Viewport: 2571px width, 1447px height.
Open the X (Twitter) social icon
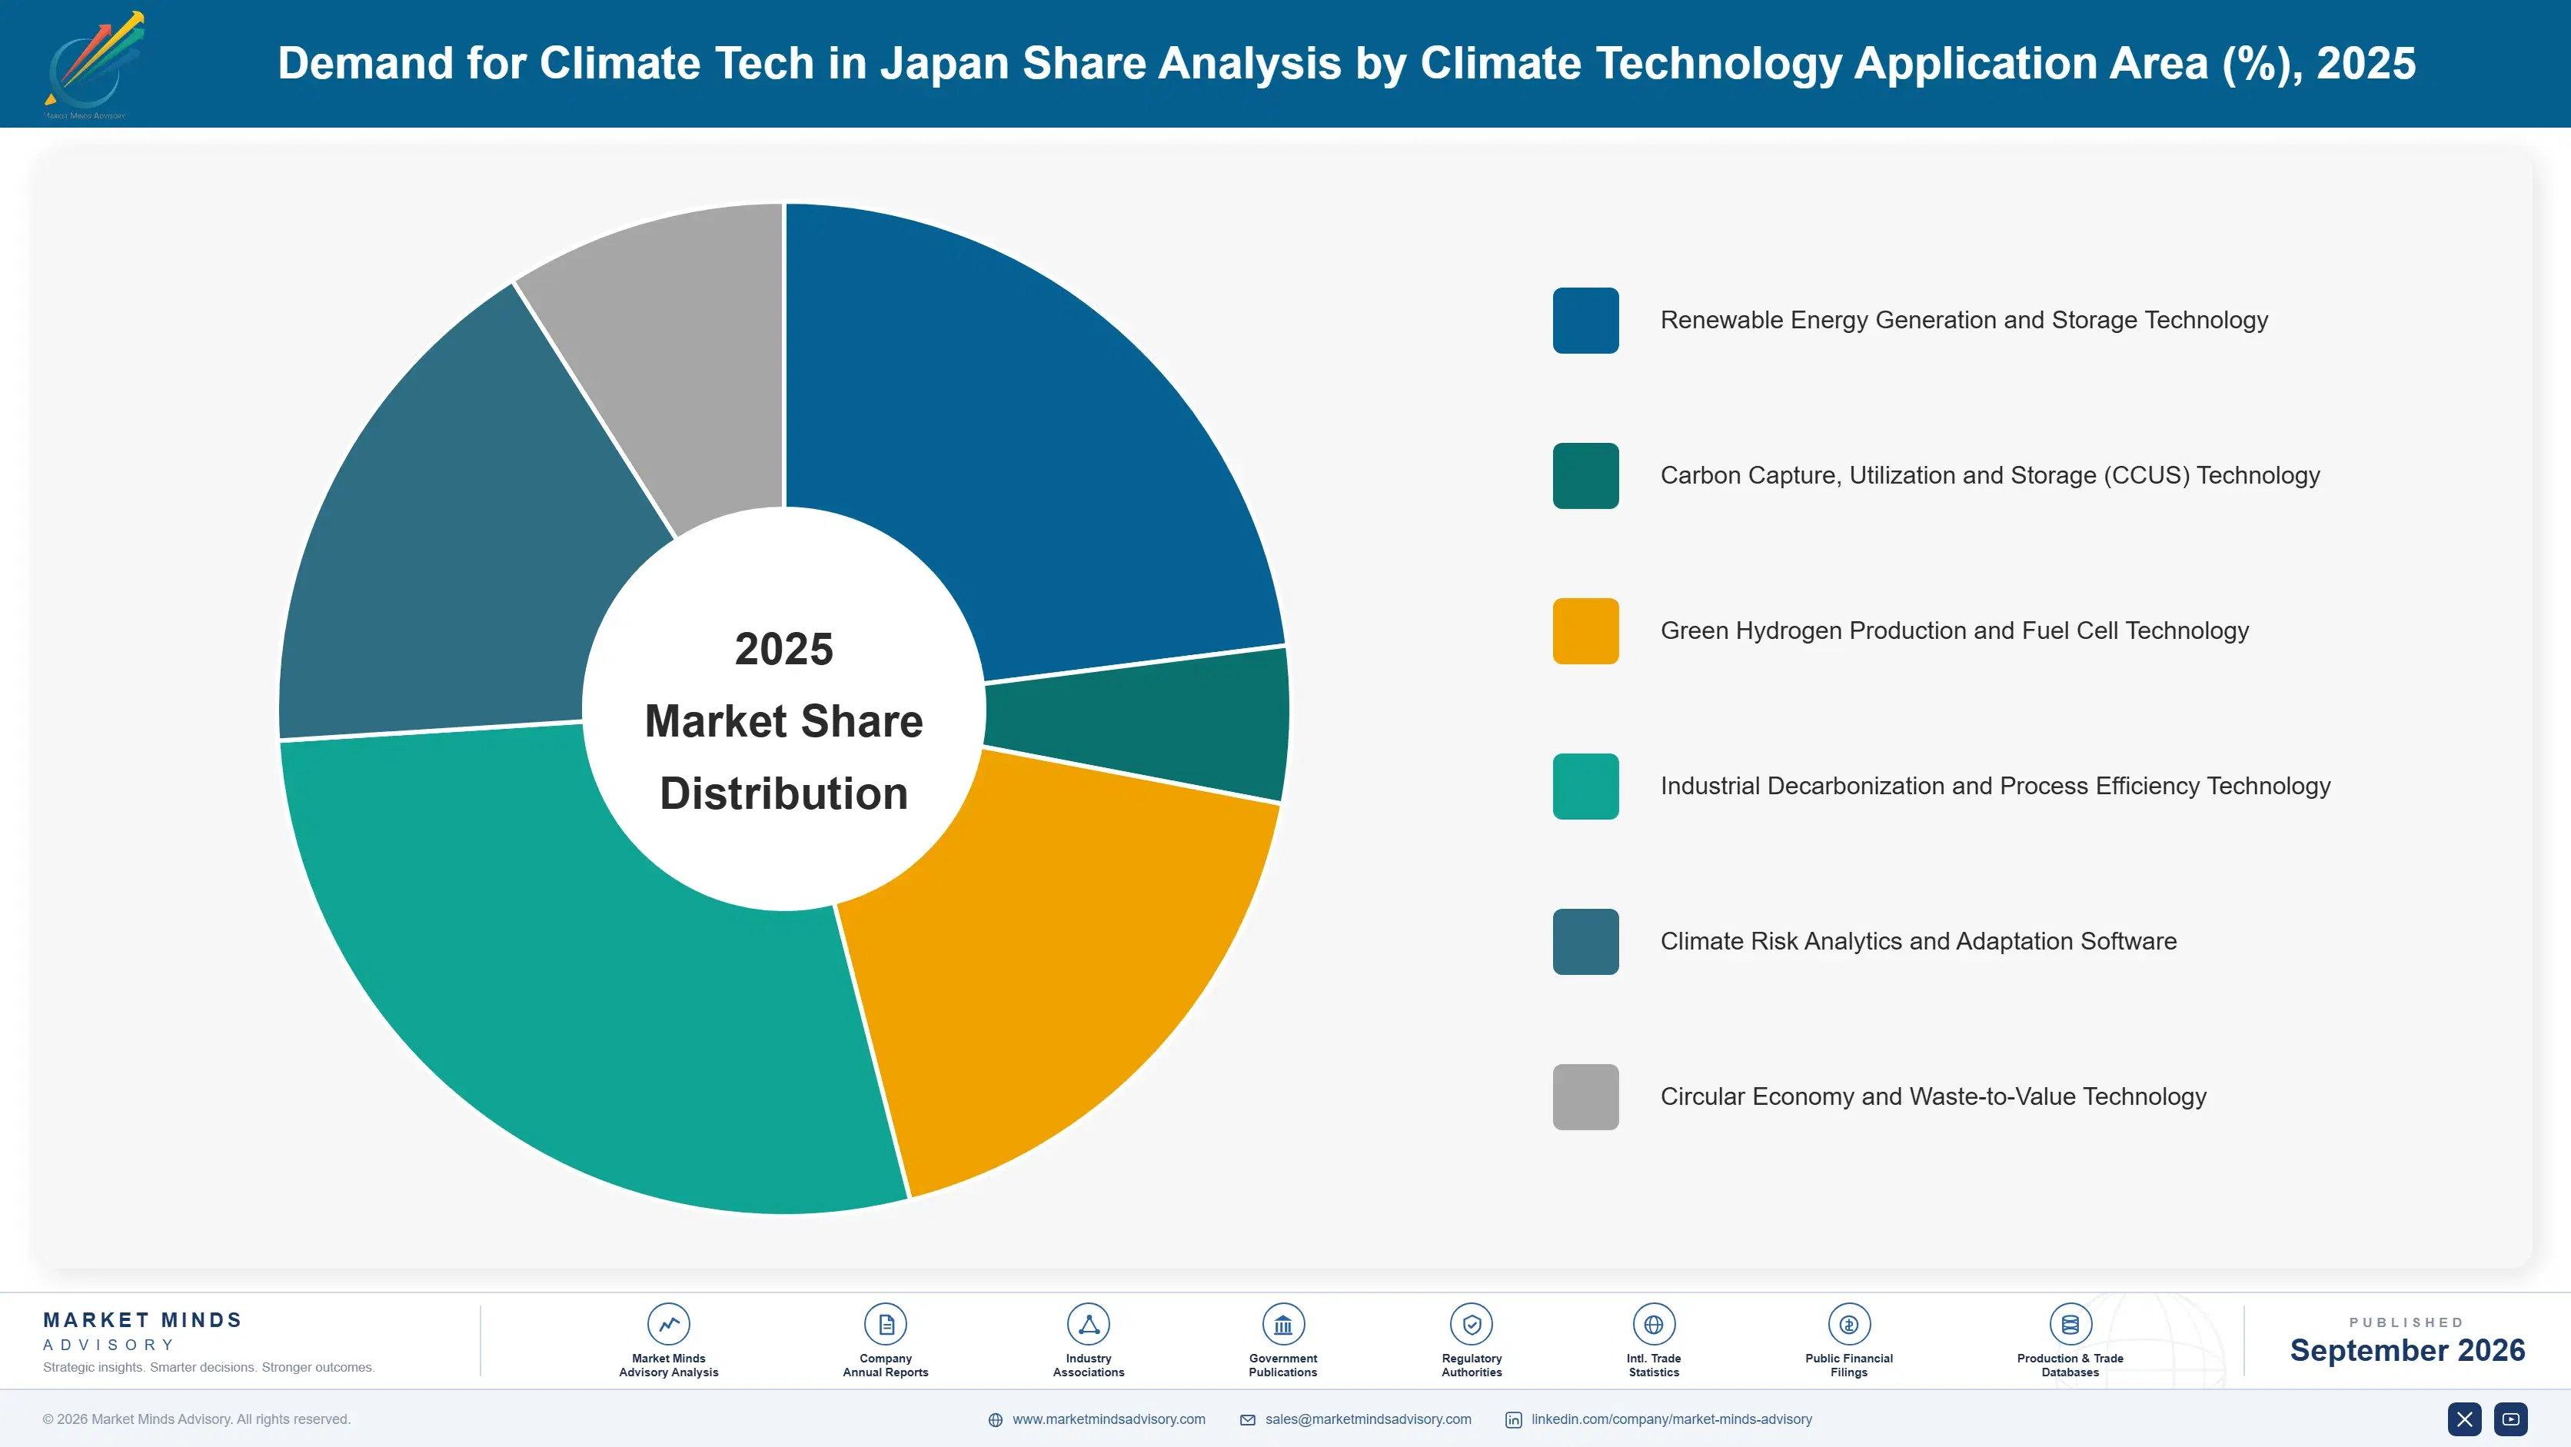pos(2464,1419)
